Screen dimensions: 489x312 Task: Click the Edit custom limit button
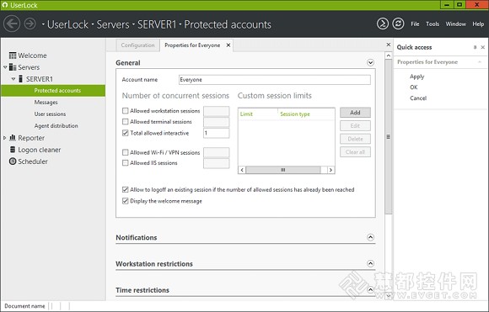click(x=355, y=125)
